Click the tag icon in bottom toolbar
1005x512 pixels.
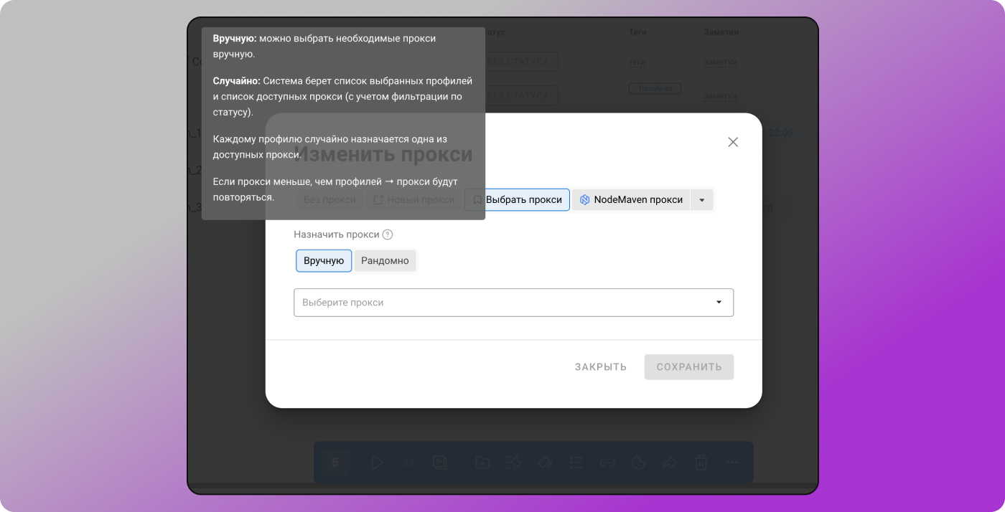click(544, 463)
